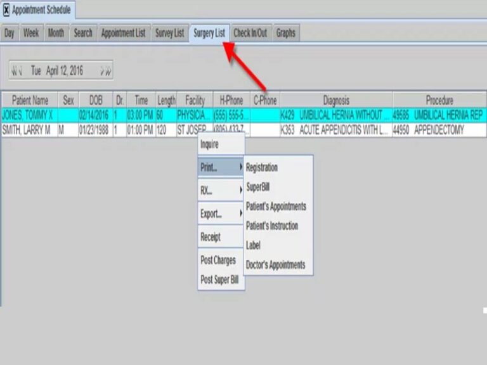The height and width of the screenshot is (365, 487).
Task: Click 49585 umbilical hernia repair procedure cell
Action: [439, 115]
